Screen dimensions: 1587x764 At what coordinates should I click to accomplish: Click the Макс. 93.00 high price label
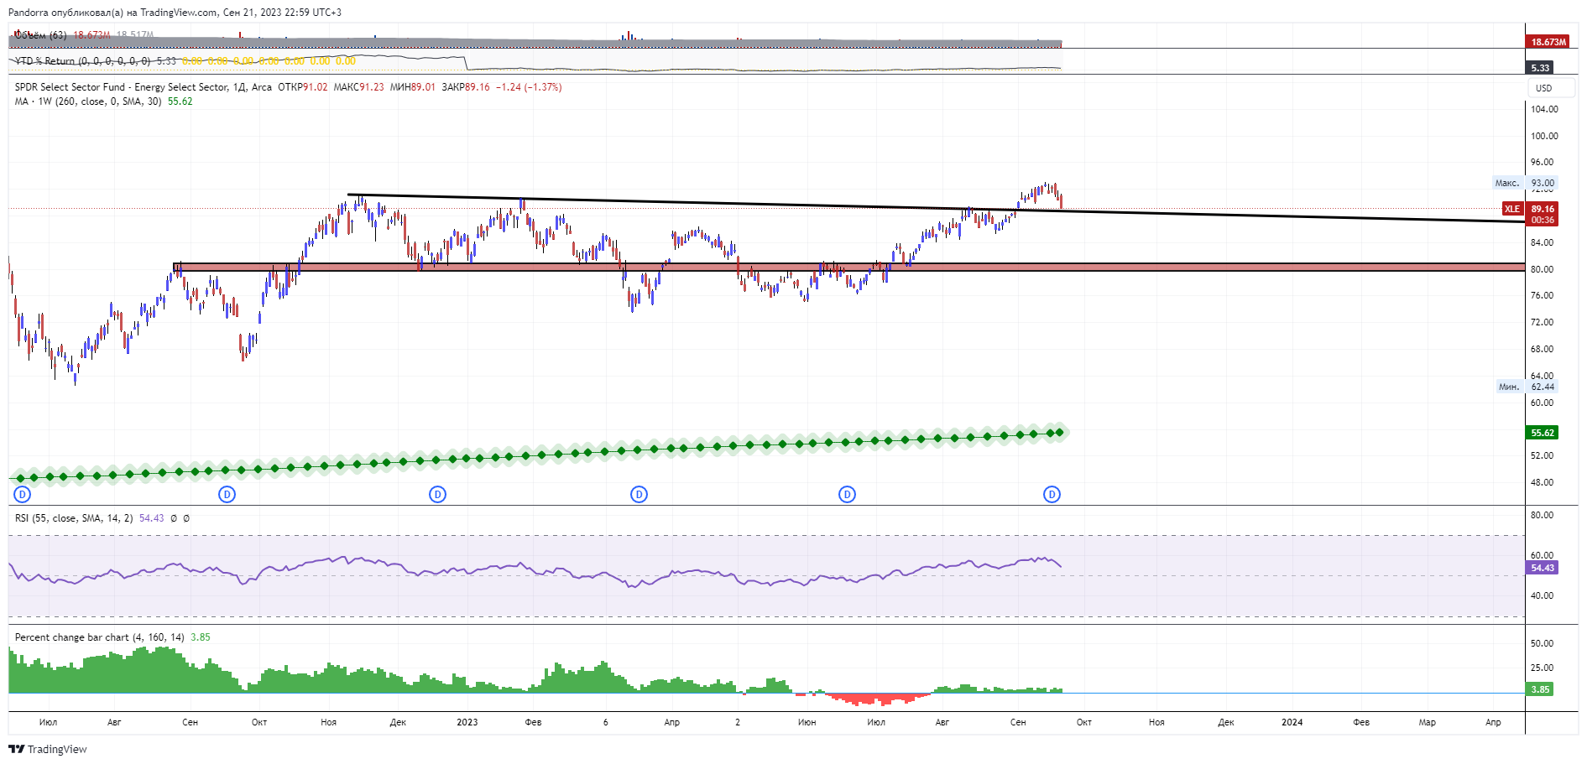[1525, 183]
